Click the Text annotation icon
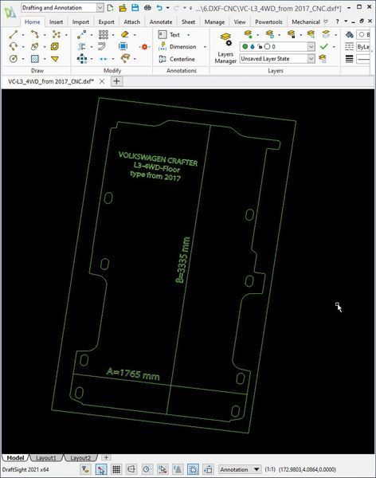376x478 pixels. coord(163,34)
